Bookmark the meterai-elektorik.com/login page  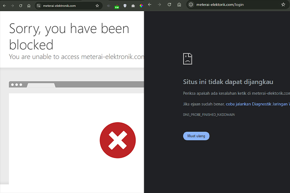(283, 5)
